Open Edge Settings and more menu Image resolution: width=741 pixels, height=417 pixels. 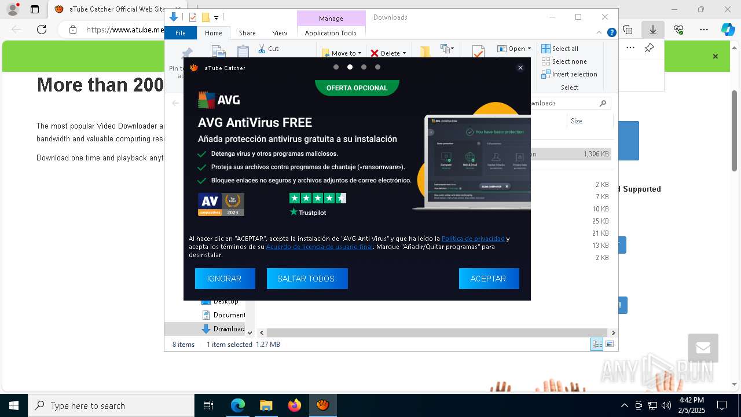[704, 29]
